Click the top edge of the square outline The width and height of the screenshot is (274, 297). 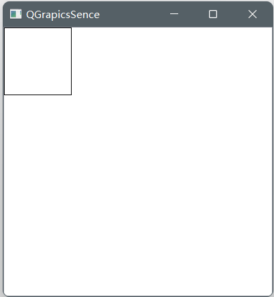[38, 28]
